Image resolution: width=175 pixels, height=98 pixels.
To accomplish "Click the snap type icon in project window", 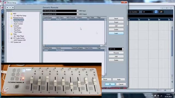I will pyautogui.click(x=141, y=12).
